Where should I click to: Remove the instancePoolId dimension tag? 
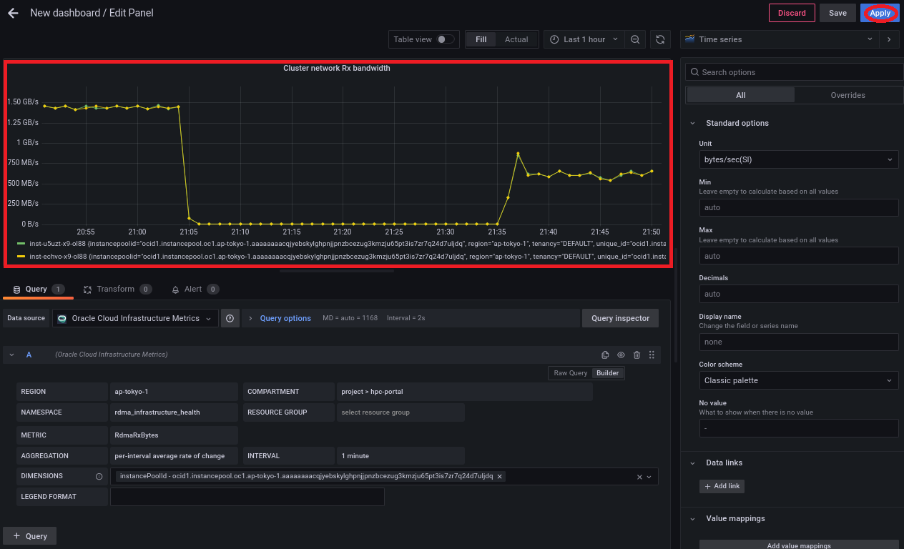click(500, 476)
